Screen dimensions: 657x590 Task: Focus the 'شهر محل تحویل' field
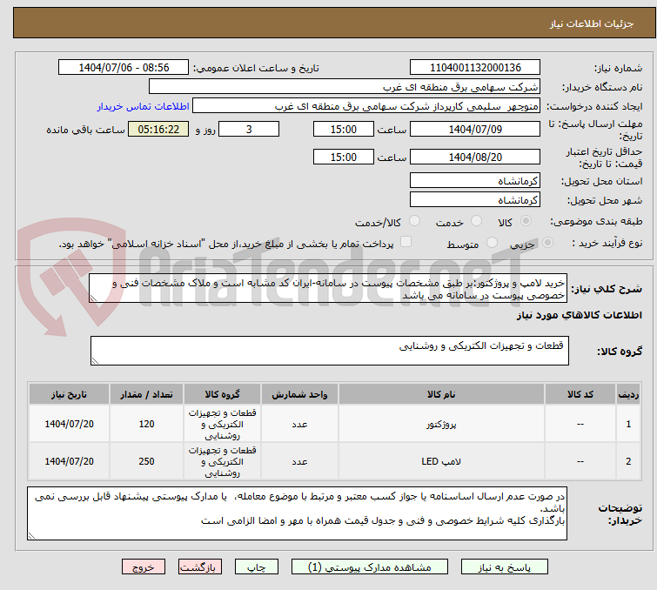475,200
